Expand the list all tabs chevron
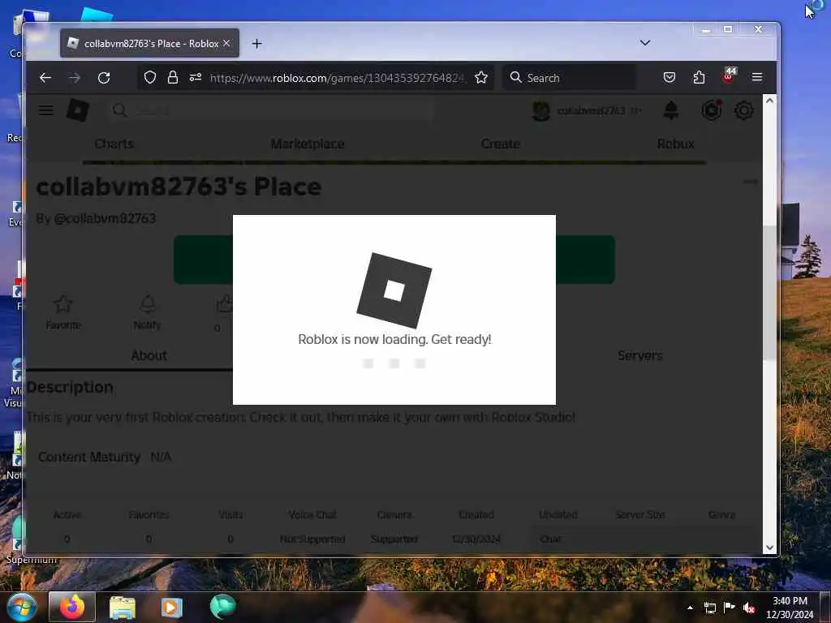Screen dimensions: 831x623 (645, 43)
